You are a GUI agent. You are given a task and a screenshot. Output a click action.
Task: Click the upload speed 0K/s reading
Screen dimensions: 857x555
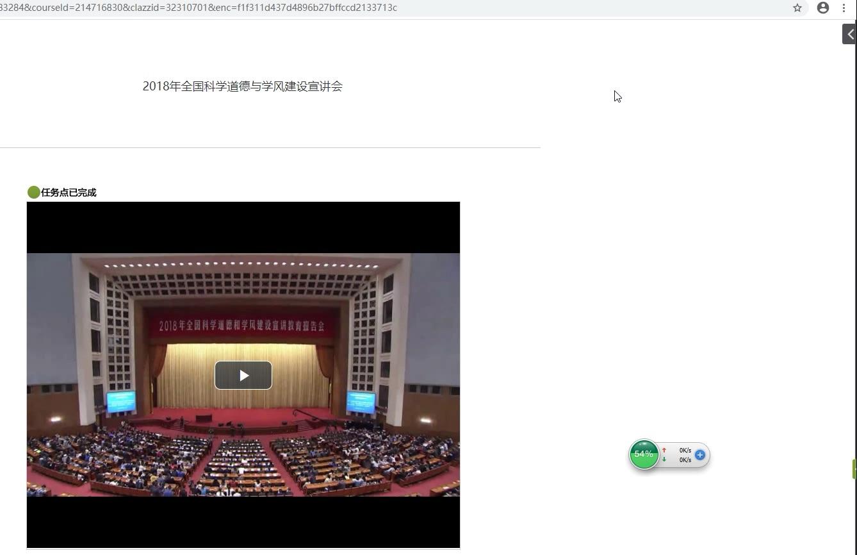pos(685,451)
